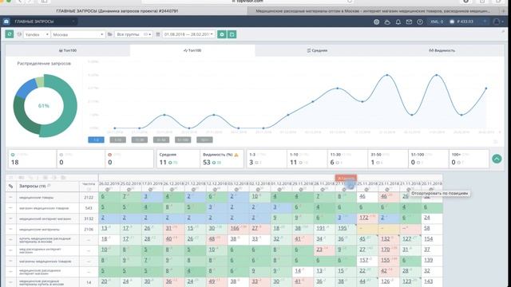
Task: Click the folder icon beside Все группы
Action: 110,34
